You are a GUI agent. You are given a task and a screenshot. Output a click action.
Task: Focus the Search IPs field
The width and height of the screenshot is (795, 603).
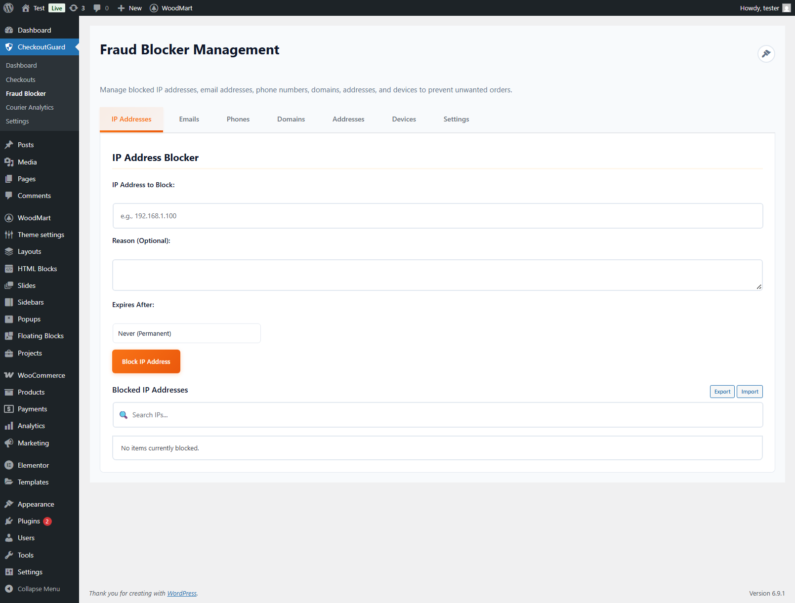(438, 415)
